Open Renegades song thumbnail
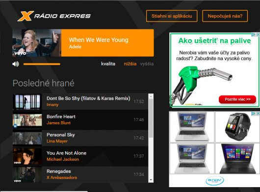 pos(27,174)
